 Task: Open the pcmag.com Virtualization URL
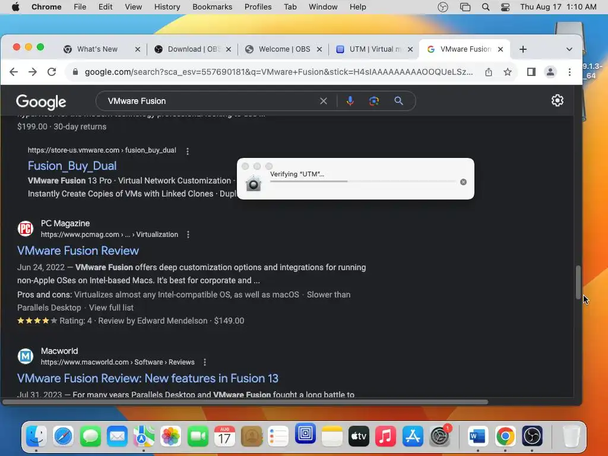point(109,235)
